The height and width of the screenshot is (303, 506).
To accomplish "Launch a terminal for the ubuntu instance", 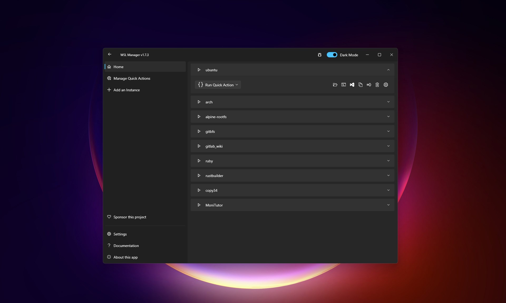I will click(343, 85).
